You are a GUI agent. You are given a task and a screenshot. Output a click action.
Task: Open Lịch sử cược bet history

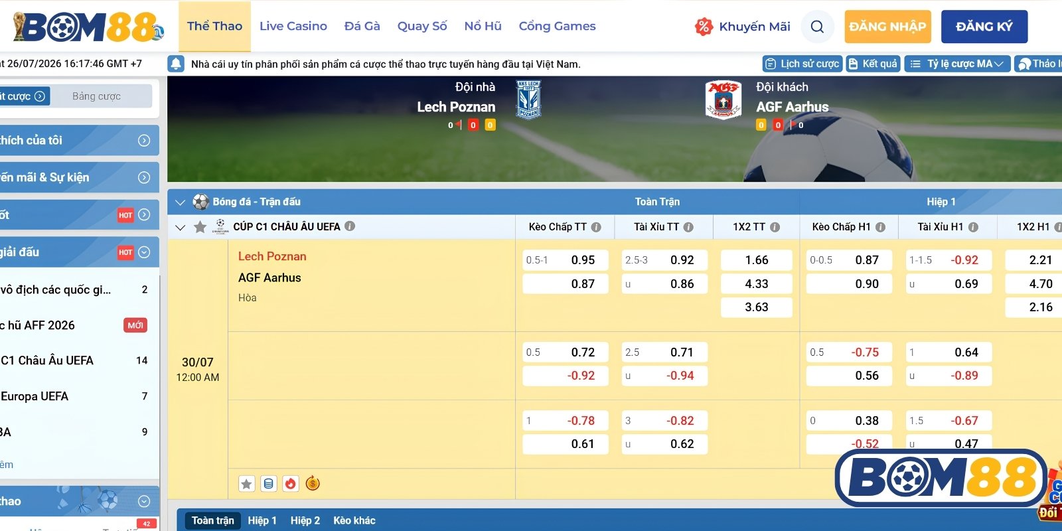802,64
